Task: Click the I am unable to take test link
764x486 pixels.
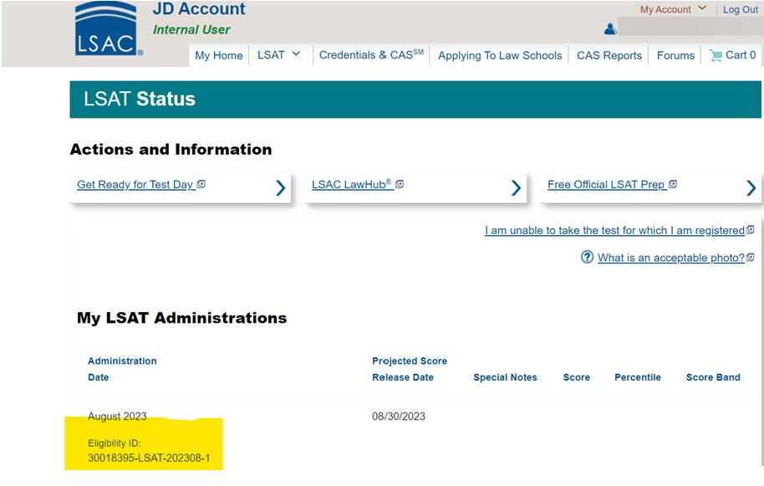Action: 614,230
